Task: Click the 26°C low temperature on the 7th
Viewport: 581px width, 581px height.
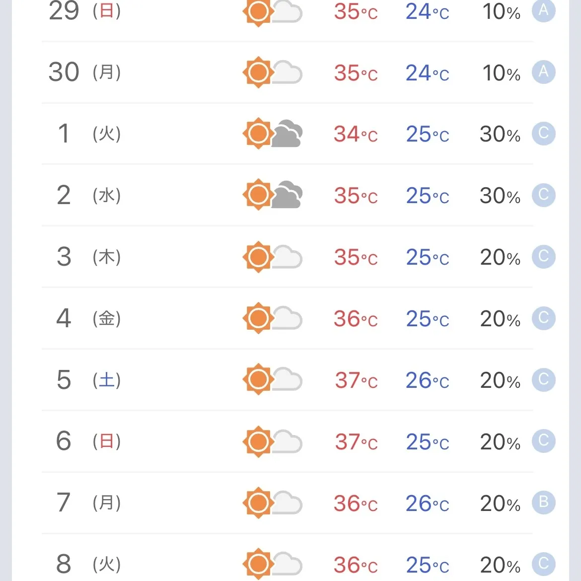Action: pos(427,504)
